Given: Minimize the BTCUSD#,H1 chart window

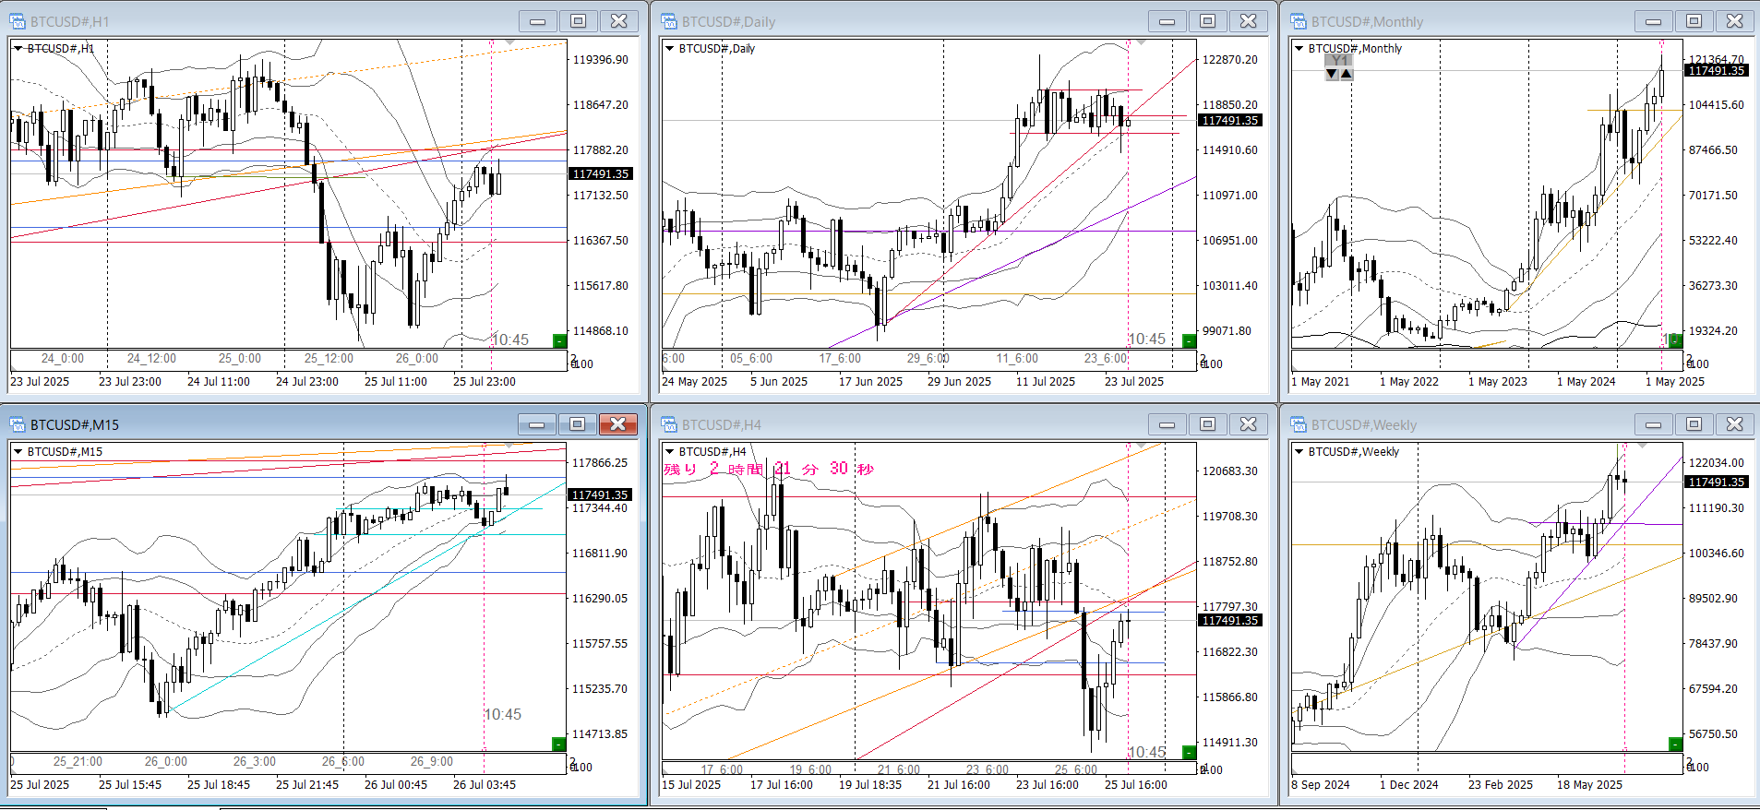Looking at the screenshot, I should tap(537, 21).
